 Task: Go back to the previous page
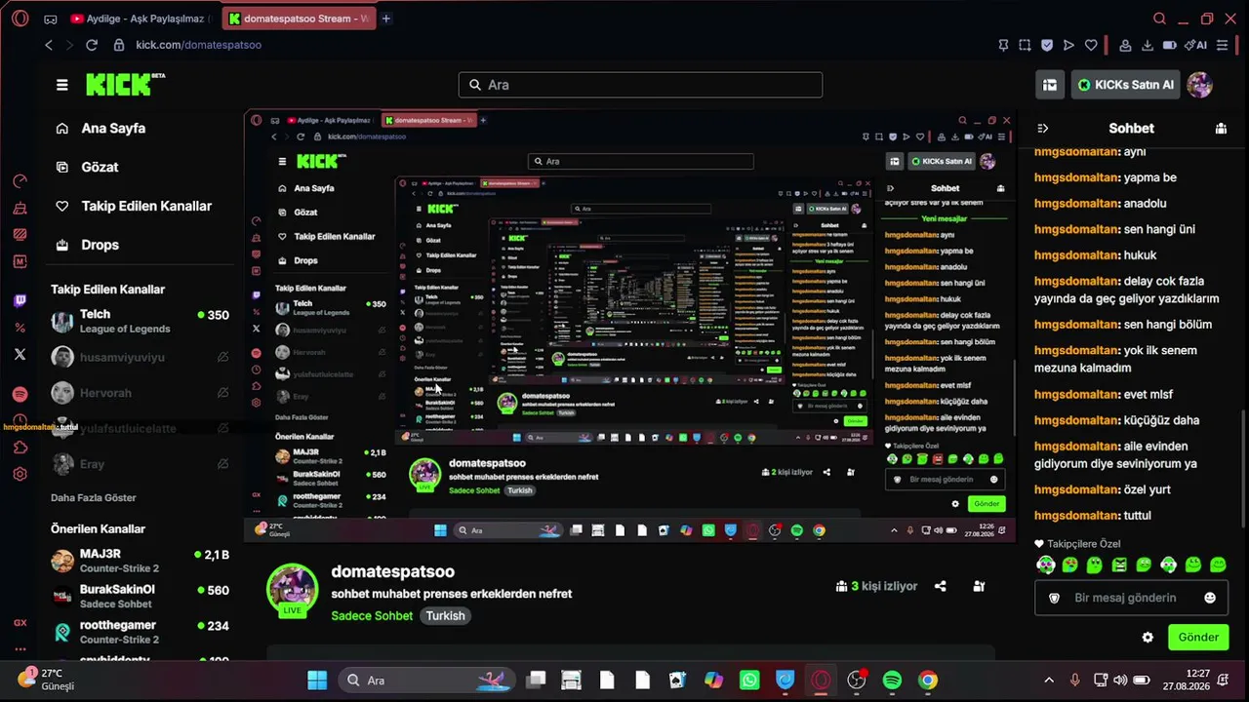[49, 45]
